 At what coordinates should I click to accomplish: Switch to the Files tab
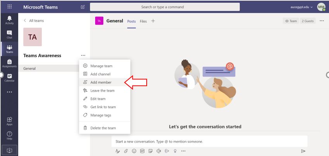point(143,21)
